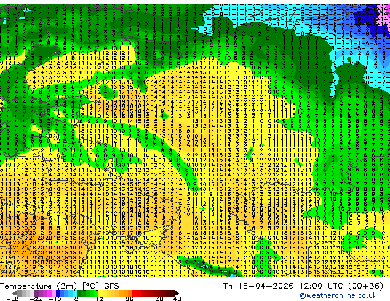Click the '[°C]' unit label
390x301 pixels.
pyautogui.click(x=91, y=286)
